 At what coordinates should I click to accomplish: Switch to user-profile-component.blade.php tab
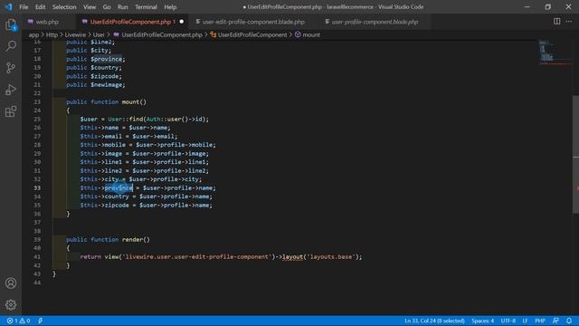[x=375, y=22]
